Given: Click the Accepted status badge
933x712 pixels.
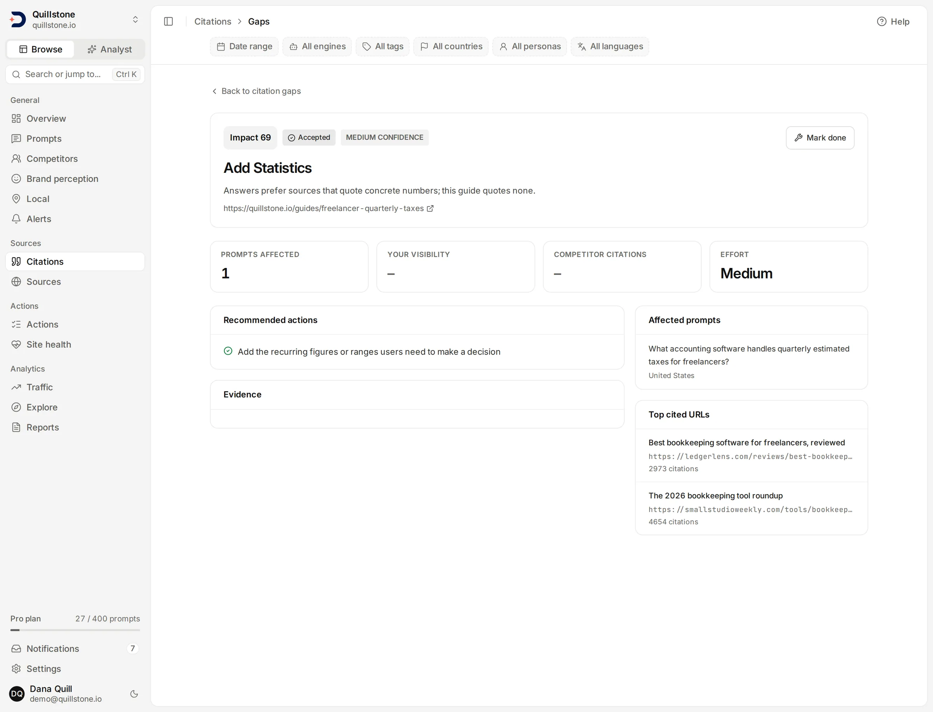Looking at the screenshot, I should tap(309, 138).
